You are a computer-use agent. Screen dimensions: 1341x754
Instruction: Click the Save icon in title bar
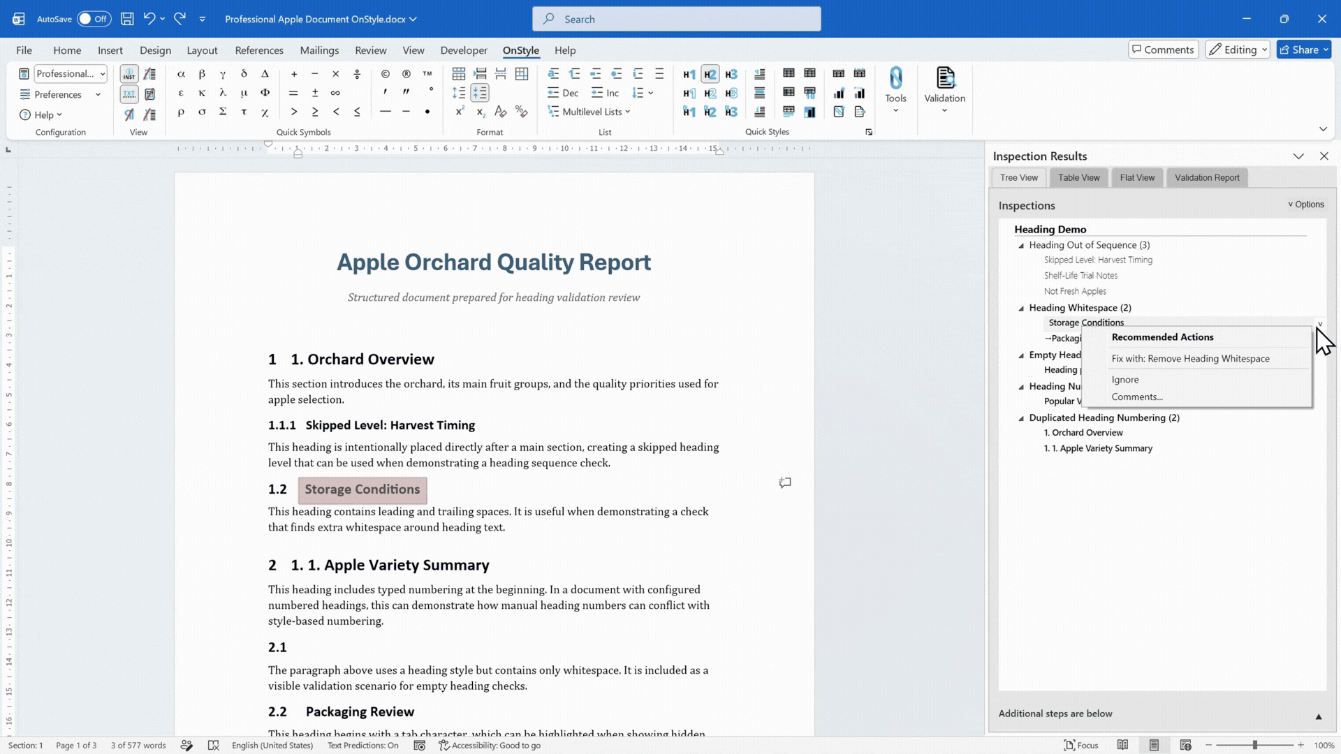pyautogui.click(x=127, y=19)
